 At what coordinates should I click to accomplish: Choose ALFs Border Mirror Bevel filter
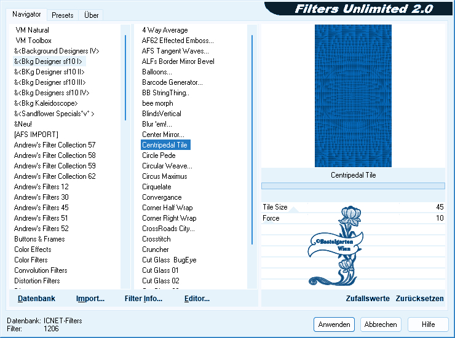(x=178, y=61)
